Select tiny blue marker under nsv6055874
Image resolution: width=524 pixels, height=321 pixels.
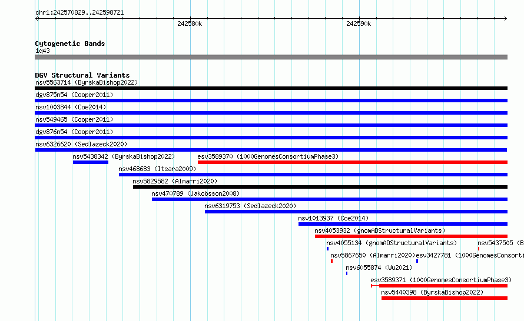[x=347, y=273]
